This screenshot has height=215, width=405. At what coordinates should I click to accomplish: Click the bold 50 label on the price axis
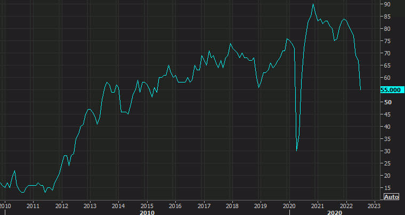[388, 102]
